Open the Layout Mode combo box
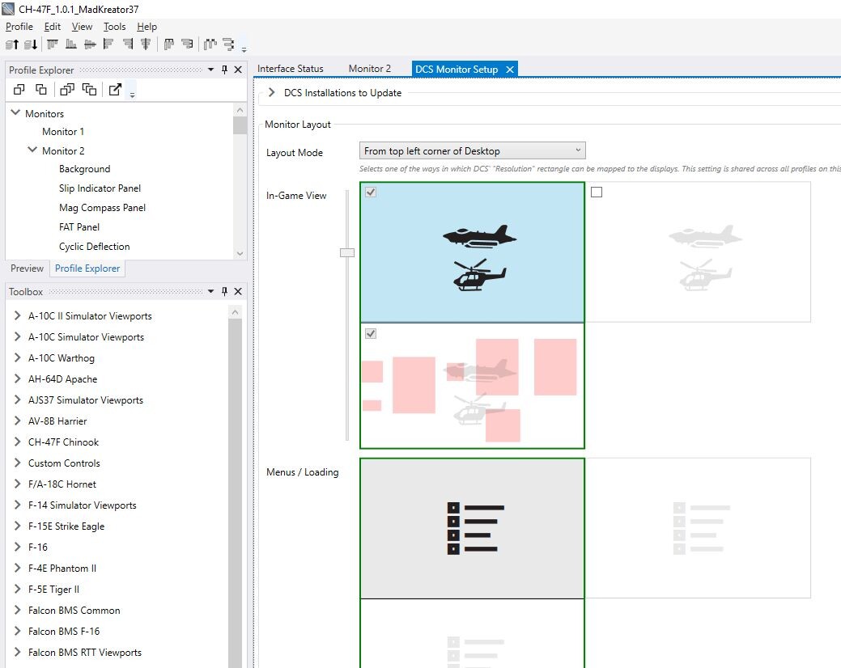This screenshot has height=668, width=841. pyautogui.click(x=472, y=150)
